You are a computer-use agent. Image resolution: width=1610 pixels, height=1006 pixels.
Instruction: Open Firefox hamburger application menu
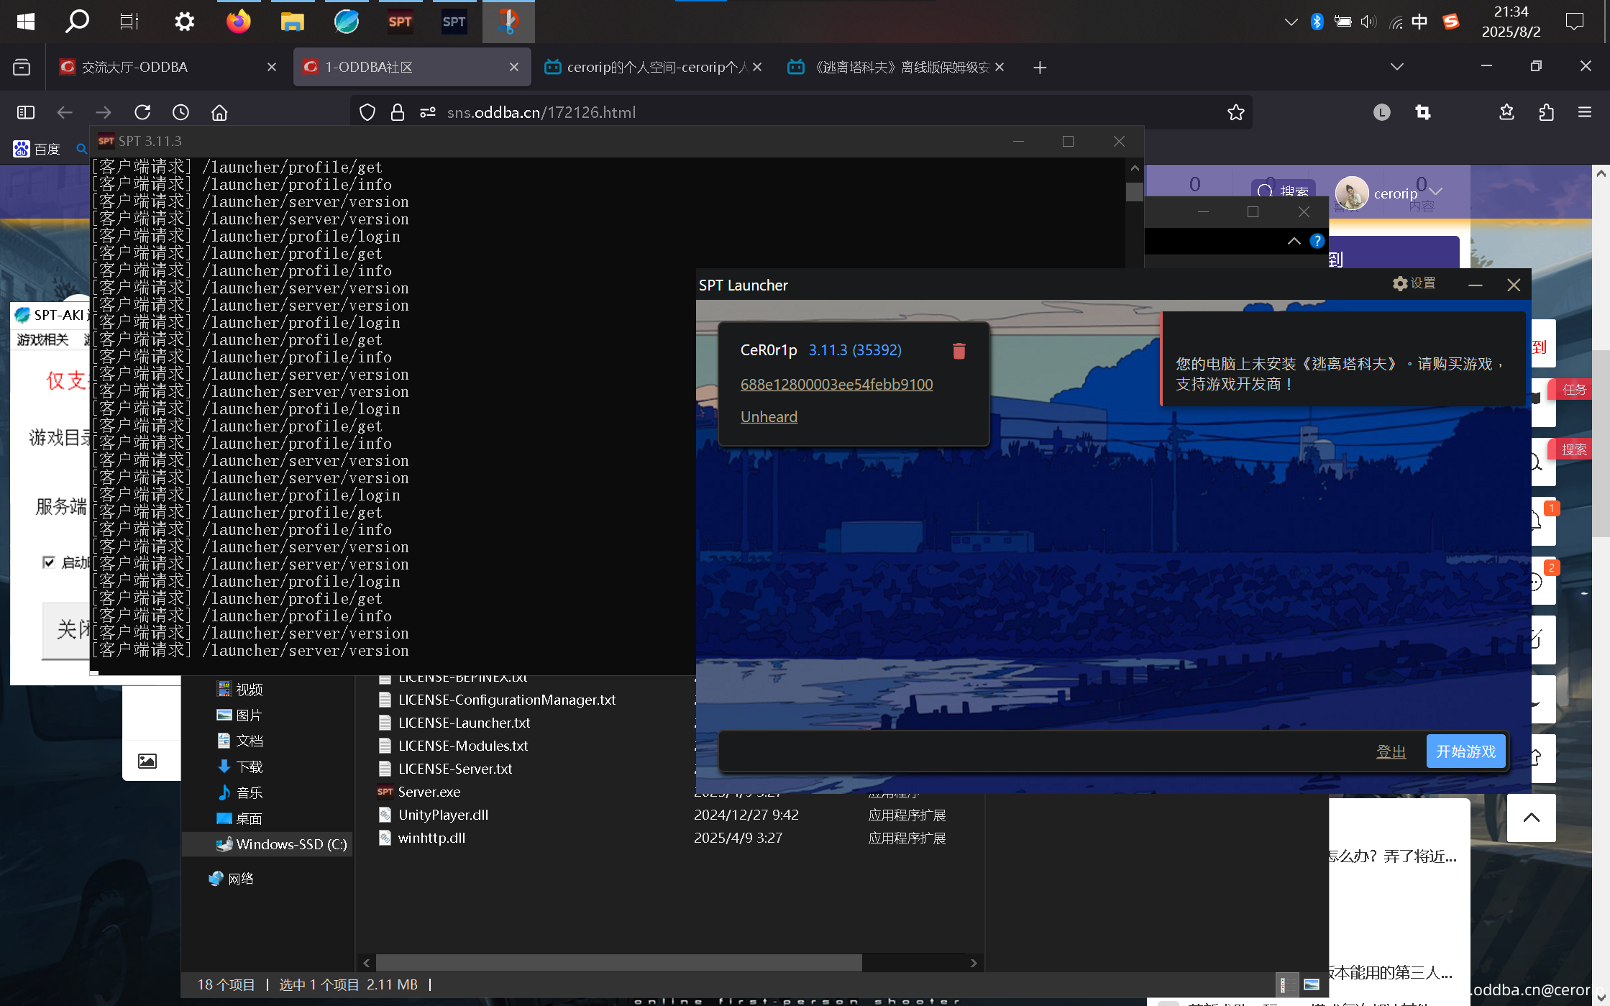tap(1585, 112)
